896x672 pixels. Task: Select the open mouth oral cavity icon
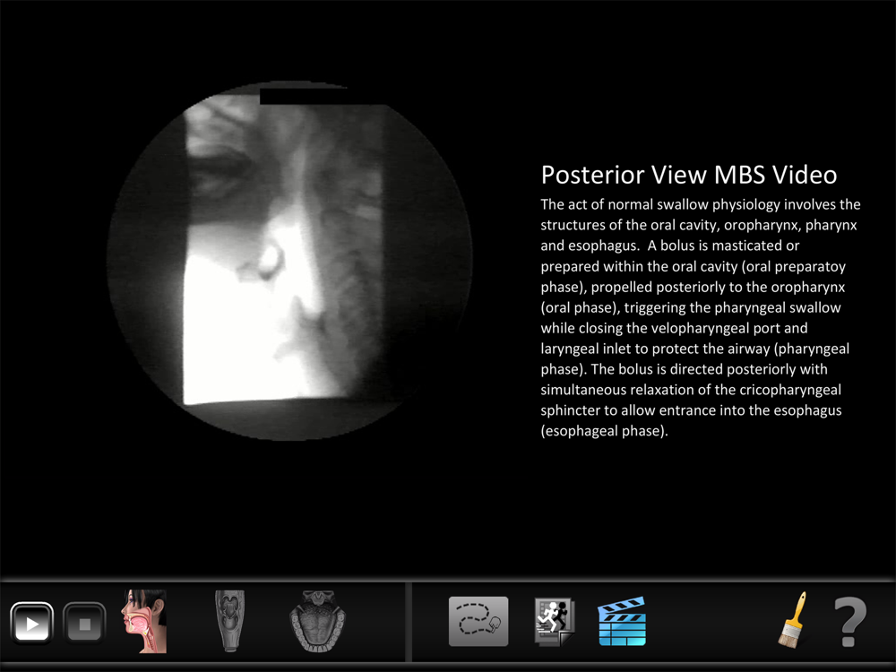point(317,621)
